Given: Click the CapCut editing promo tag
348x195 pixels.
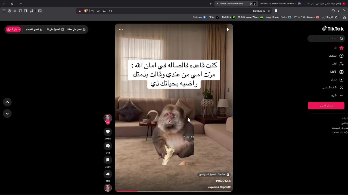Looking at the screenshot, I should [214, 174].
